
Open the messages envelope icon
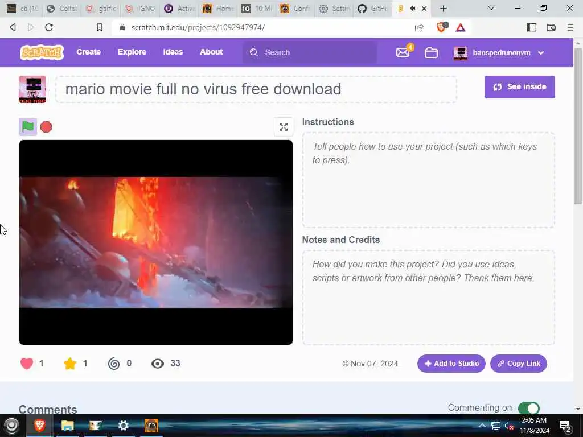point(403,52)
